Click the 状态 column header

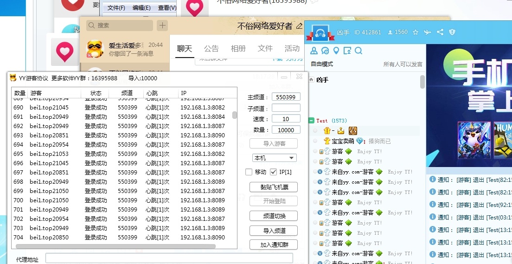[96, 93]
